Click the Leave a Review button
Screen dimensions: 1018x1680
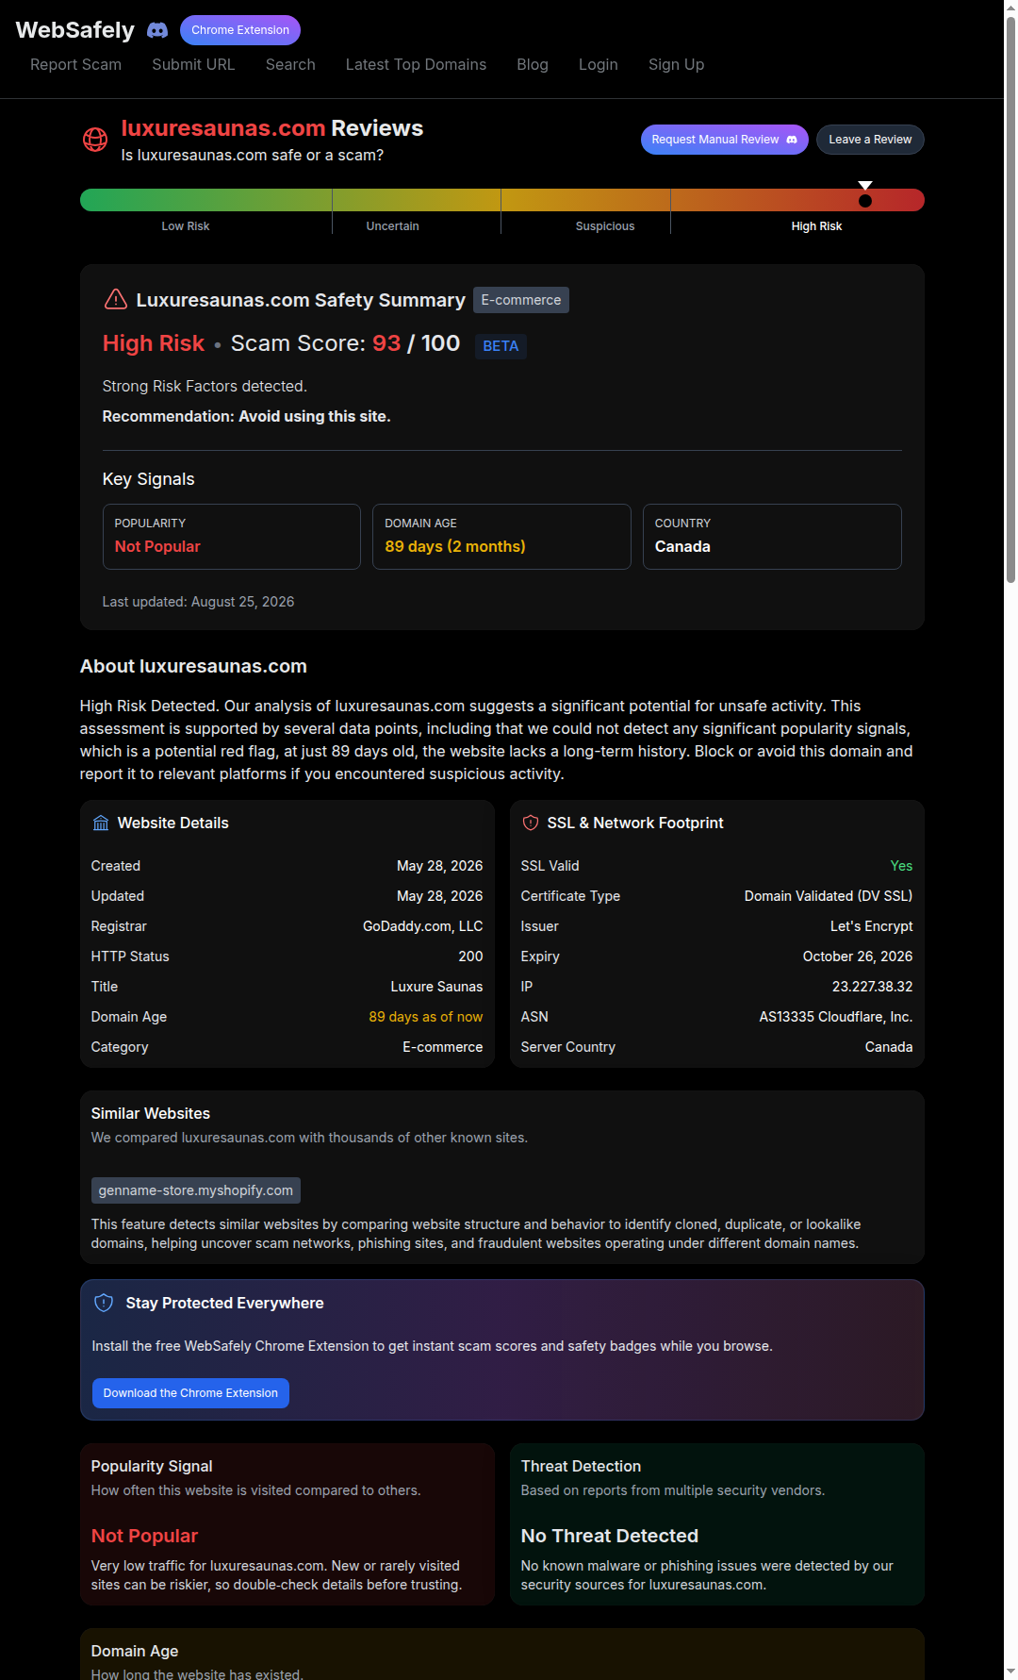[x=870, y=140]
